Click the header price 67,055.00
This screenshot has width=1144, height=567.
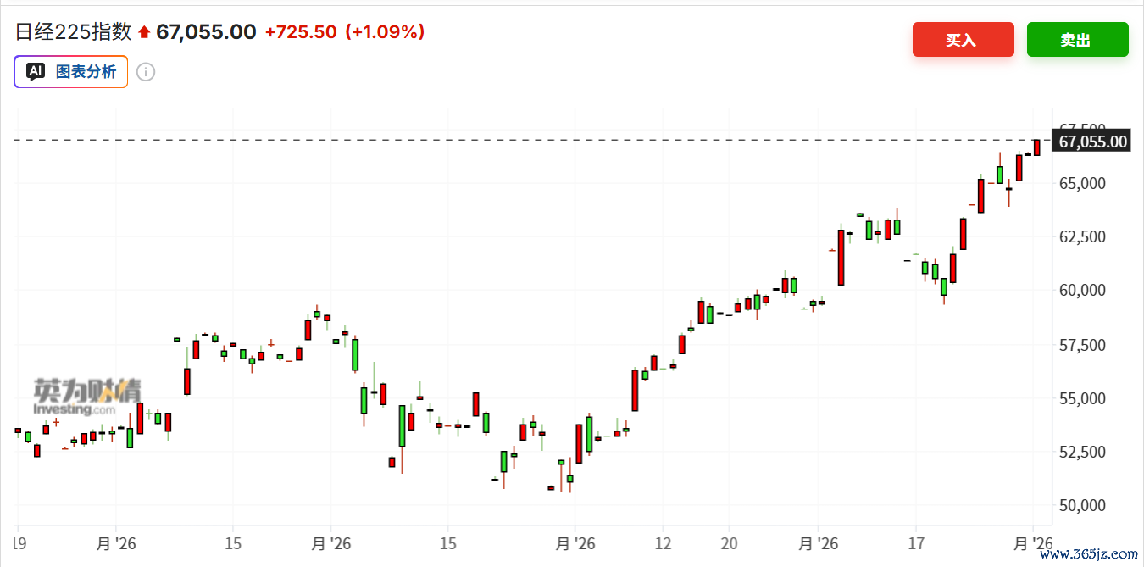(x=206, y=32)
